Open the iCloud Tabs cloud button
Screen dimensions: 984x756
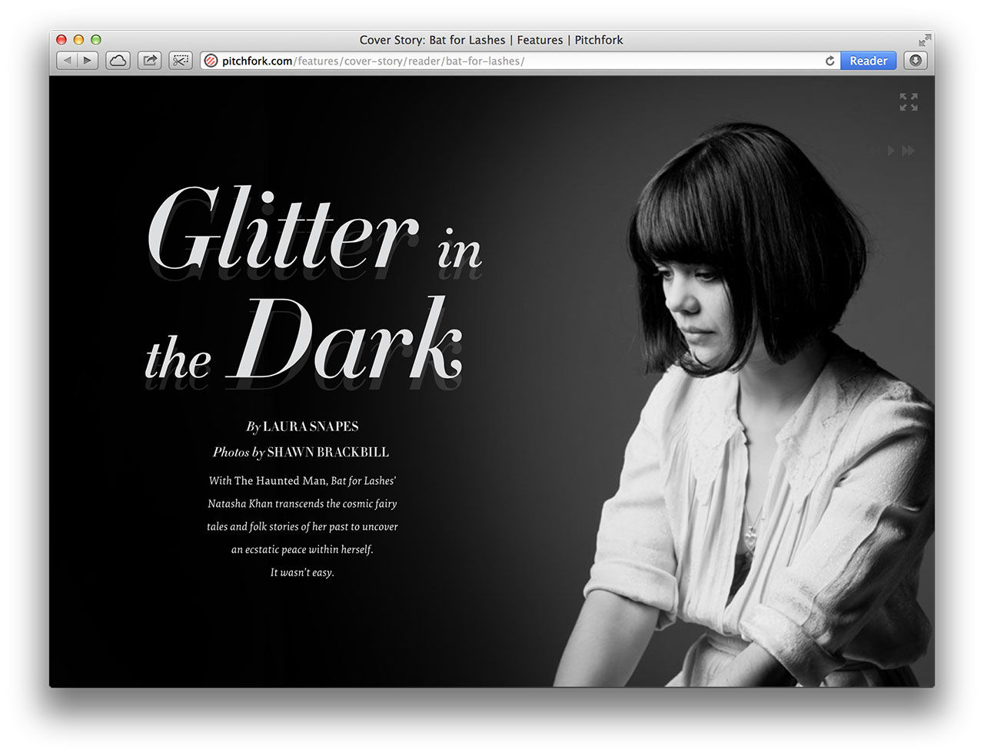[x=118, y=61]
